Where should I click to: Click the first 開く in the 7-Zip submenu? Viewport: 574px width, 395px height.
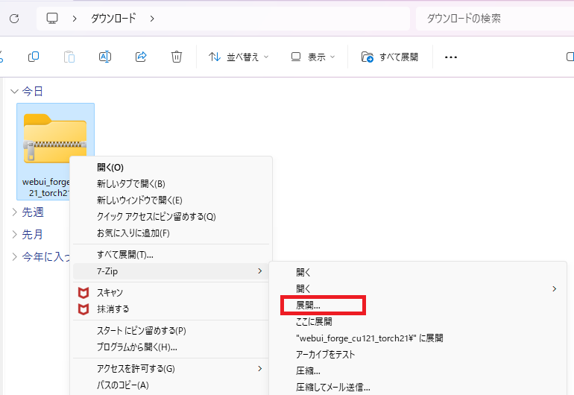coord(417,272)
